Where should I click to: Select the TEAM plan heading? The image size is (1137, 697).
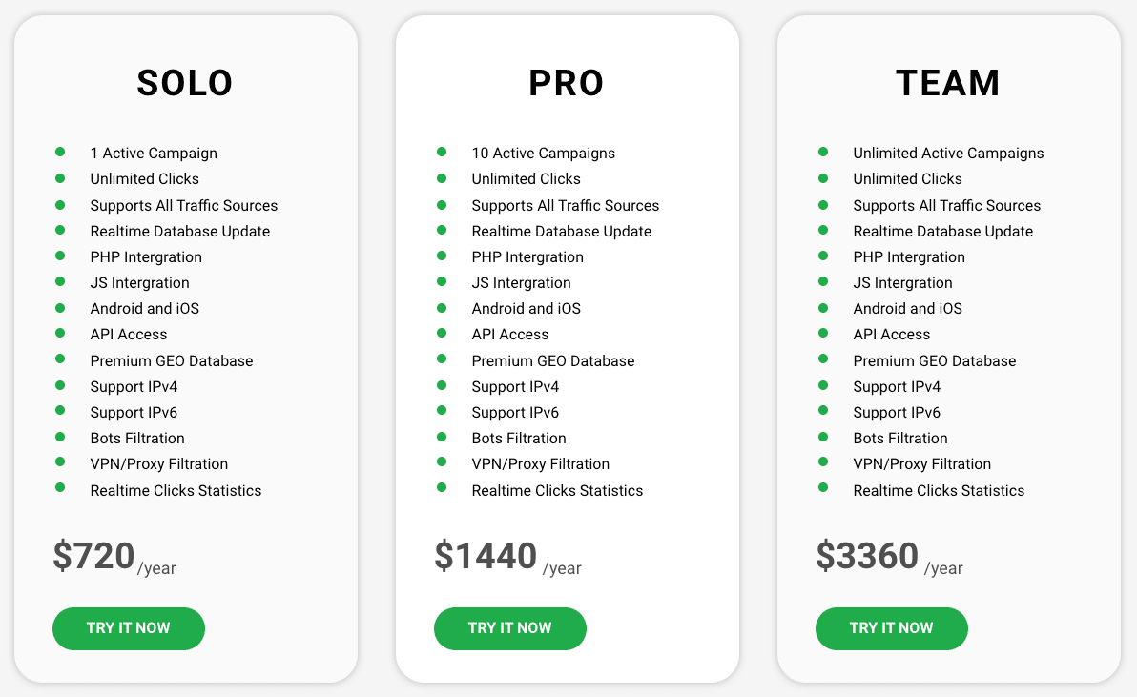[948, 83]
